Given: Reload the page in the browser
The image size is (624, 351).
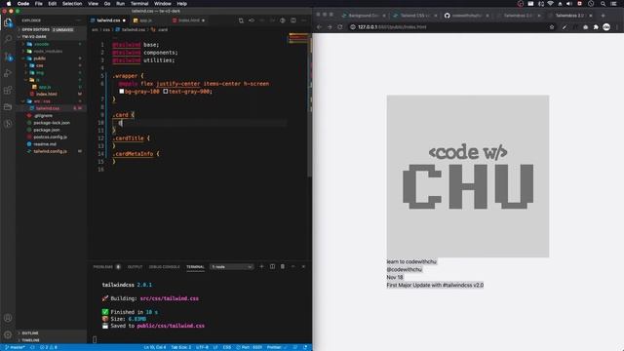Looking at the screenshot, I should (340, 27).
